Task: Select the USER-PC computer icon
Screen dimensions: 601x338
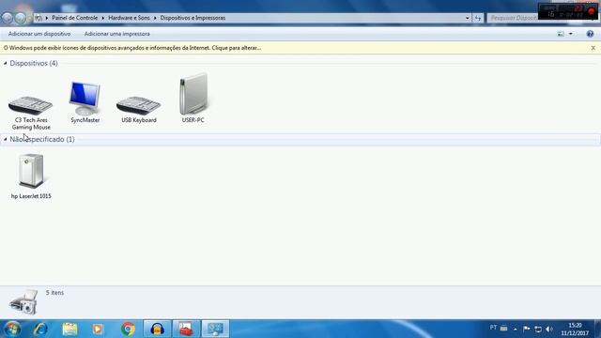Action: (193, 94)
